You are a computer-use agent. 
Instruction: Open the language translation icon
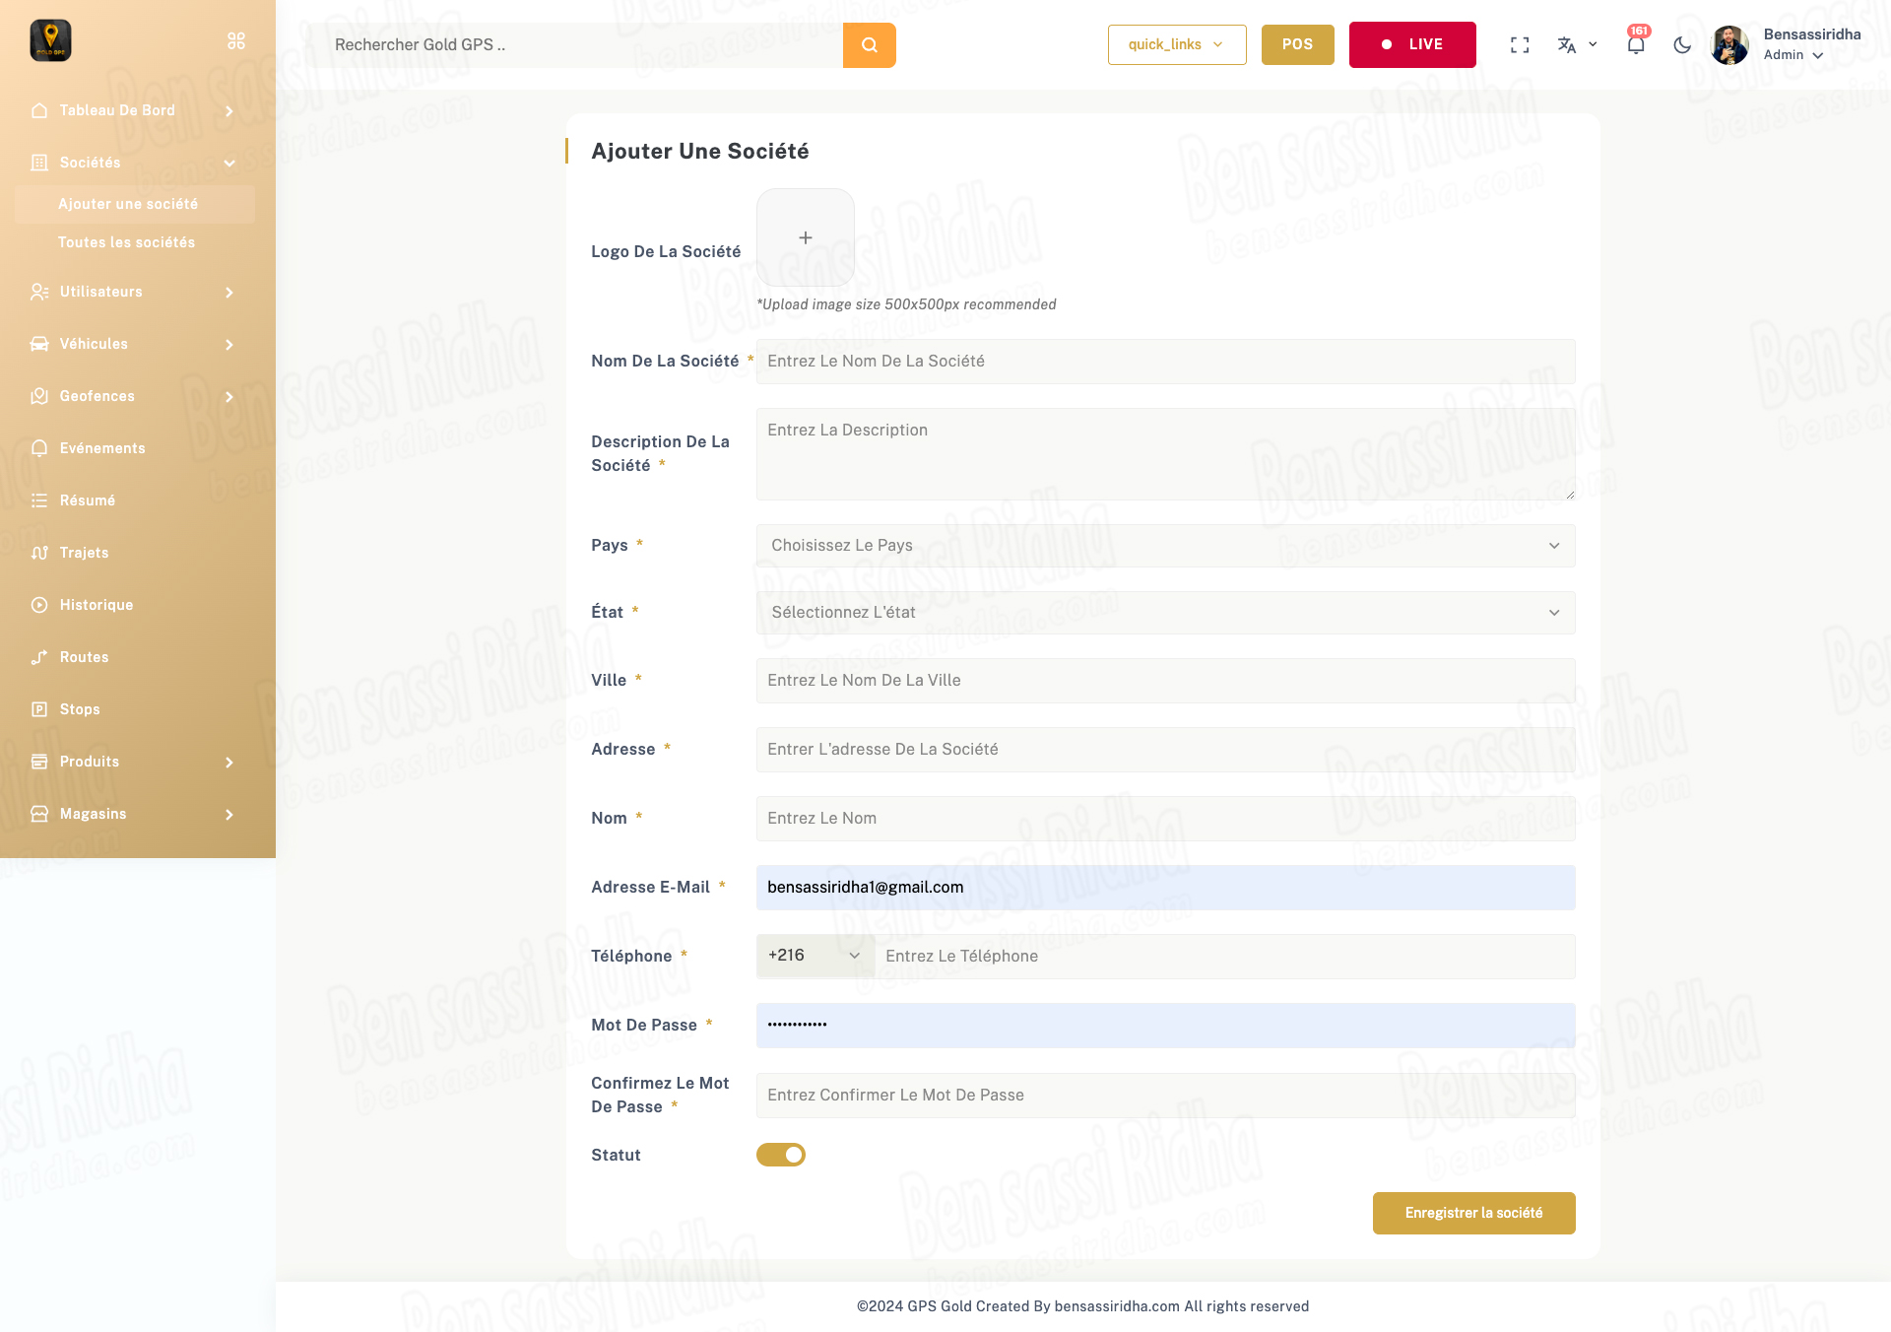[x=1567, y=45]
